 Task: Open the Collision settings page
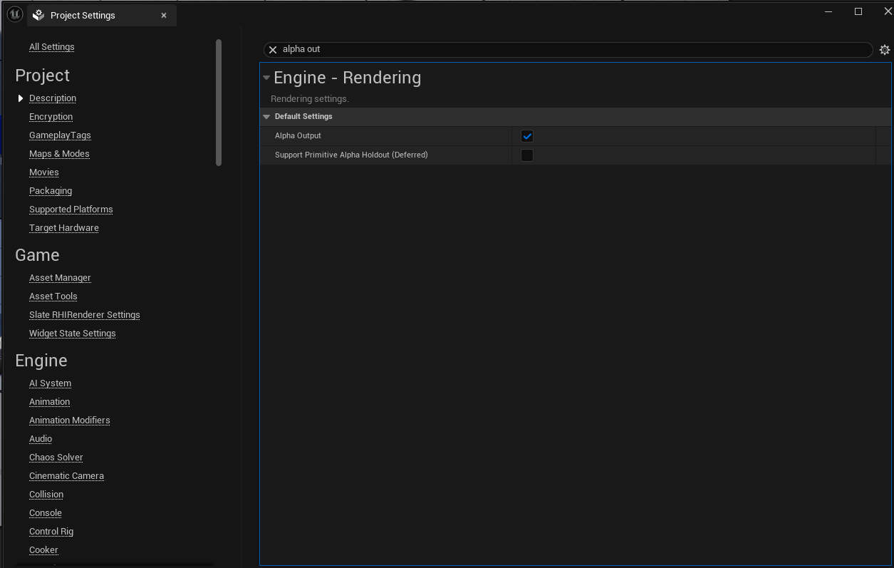pyautogui.click(x=46, y=495)
